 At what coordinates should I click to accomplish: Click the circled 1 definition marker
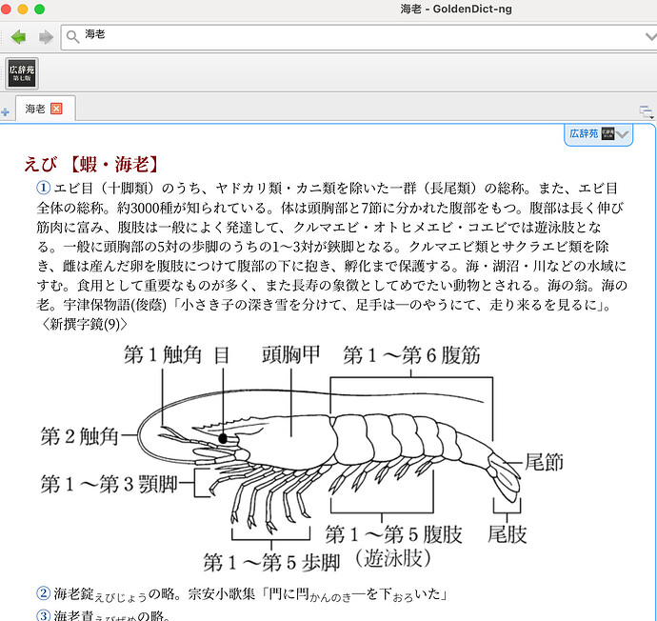(x=43, y=188)
